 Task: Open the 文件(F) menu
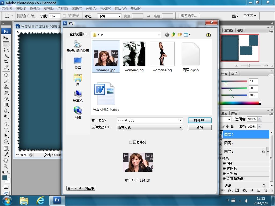7,8
